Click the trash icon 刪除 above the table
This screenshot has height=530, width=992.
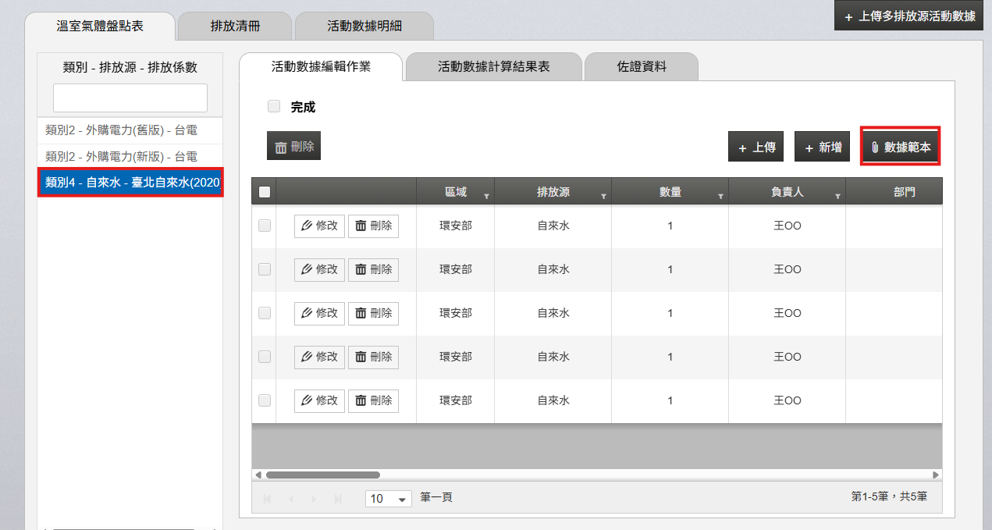(x=293, y=146)
